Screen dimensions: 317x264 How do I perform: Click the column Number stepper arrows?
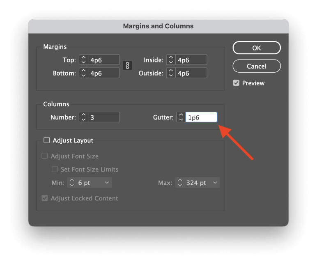point(83,117)
